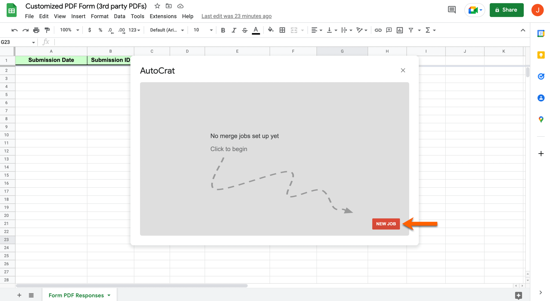550x301 pixels.
Task: Show the all sheets list
Action: pos(31,295)
